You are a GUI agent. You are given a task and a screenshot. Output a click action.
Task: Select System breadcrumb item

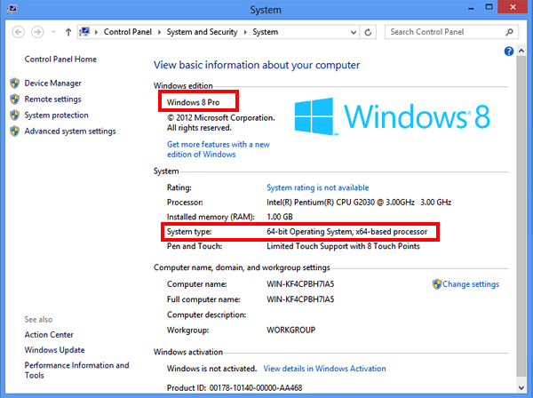click(265, 32)
